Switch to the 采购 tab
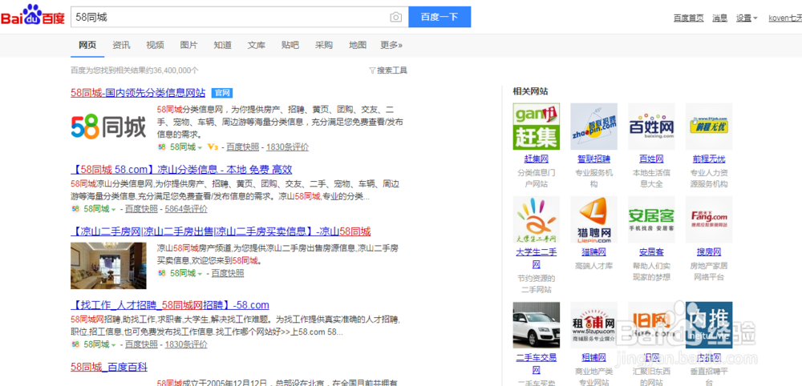This screenshot has width=802, height=386. (x=324, y=45)
